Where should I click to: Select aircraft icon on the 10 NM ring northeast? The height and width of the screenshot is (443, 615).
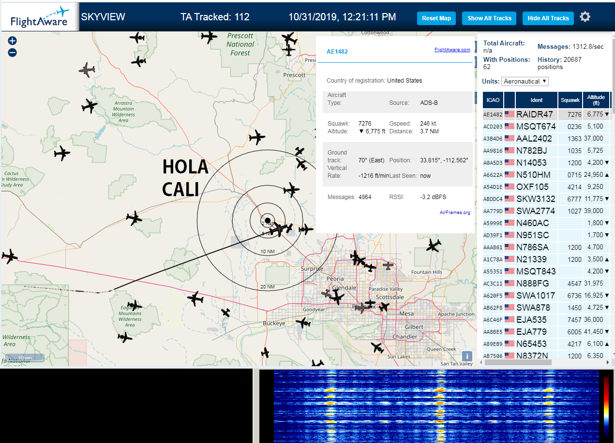291,190
